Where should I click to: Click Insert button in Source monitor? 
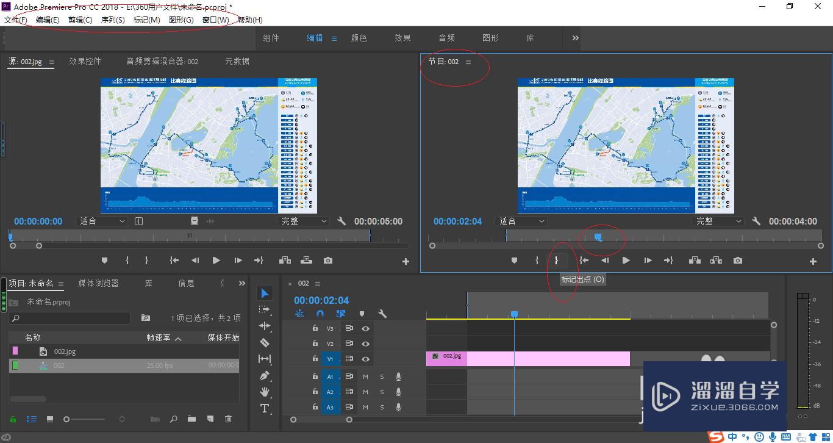[285, 261]
